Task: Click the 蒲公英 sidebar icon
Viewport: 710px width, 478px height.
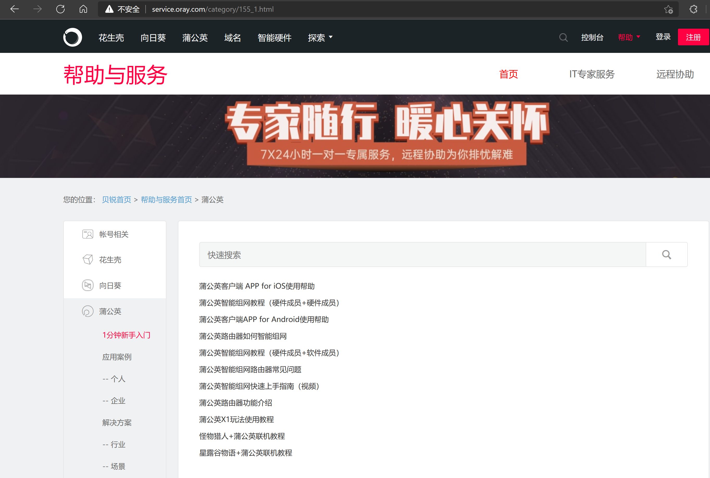Action: 88,311
